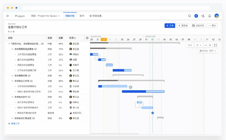Click the 0% light blue bar of the 0% task above the 62% row

click(x=109, y=65)
